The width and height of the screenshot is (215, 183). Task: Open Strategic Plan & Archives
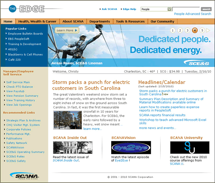[x=23, y=120]
